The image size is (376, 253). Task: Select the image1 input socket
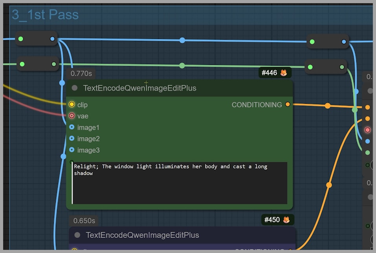pos(72,127)
